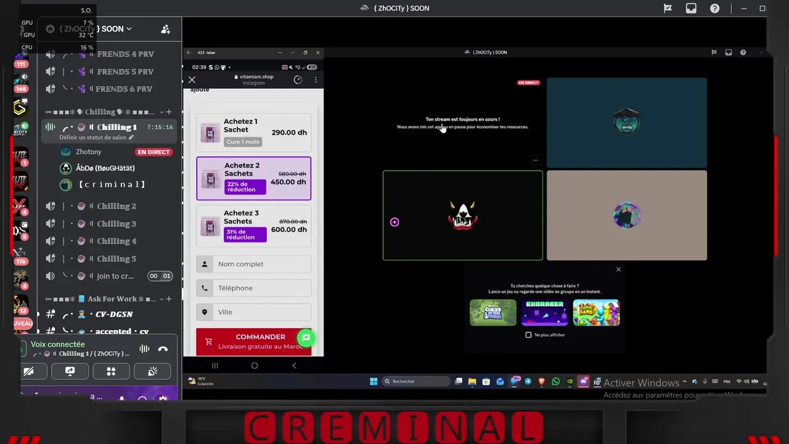
Task: Open File Explorer from shared taskbar
Action: (472, 382)
